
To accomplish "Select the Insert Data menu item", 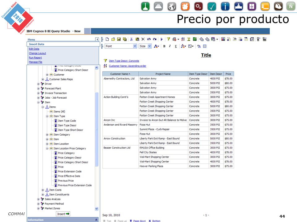I will [x=63, y=44].
